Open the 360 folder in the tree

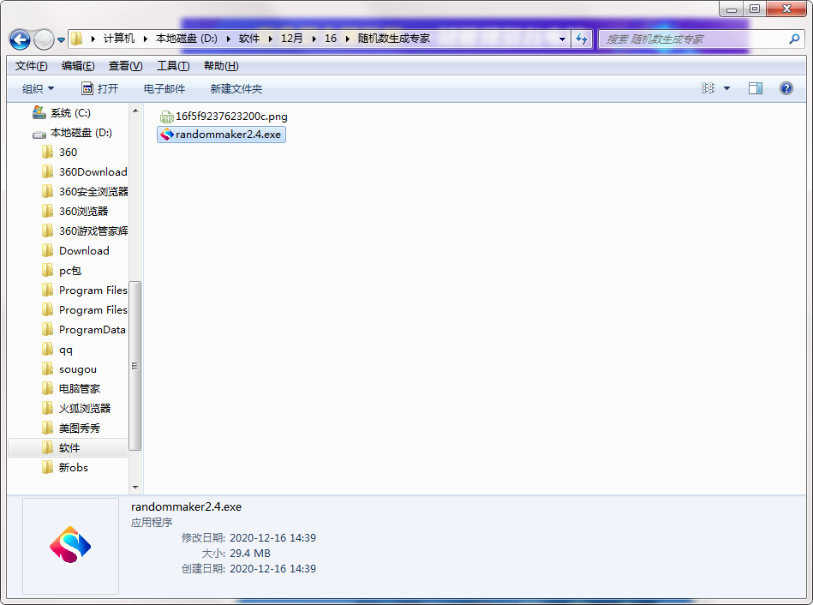pyautogui.click(x=68, y=153)
